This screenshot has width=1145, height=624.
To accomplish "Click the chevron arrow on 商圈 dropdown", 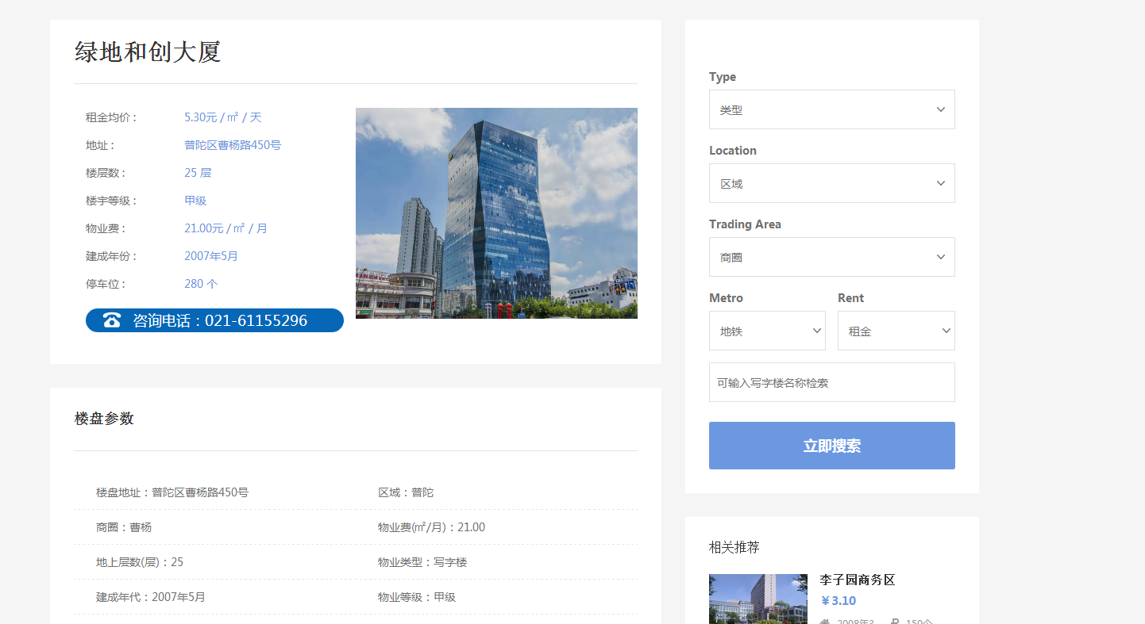I will tap(940, 257).
